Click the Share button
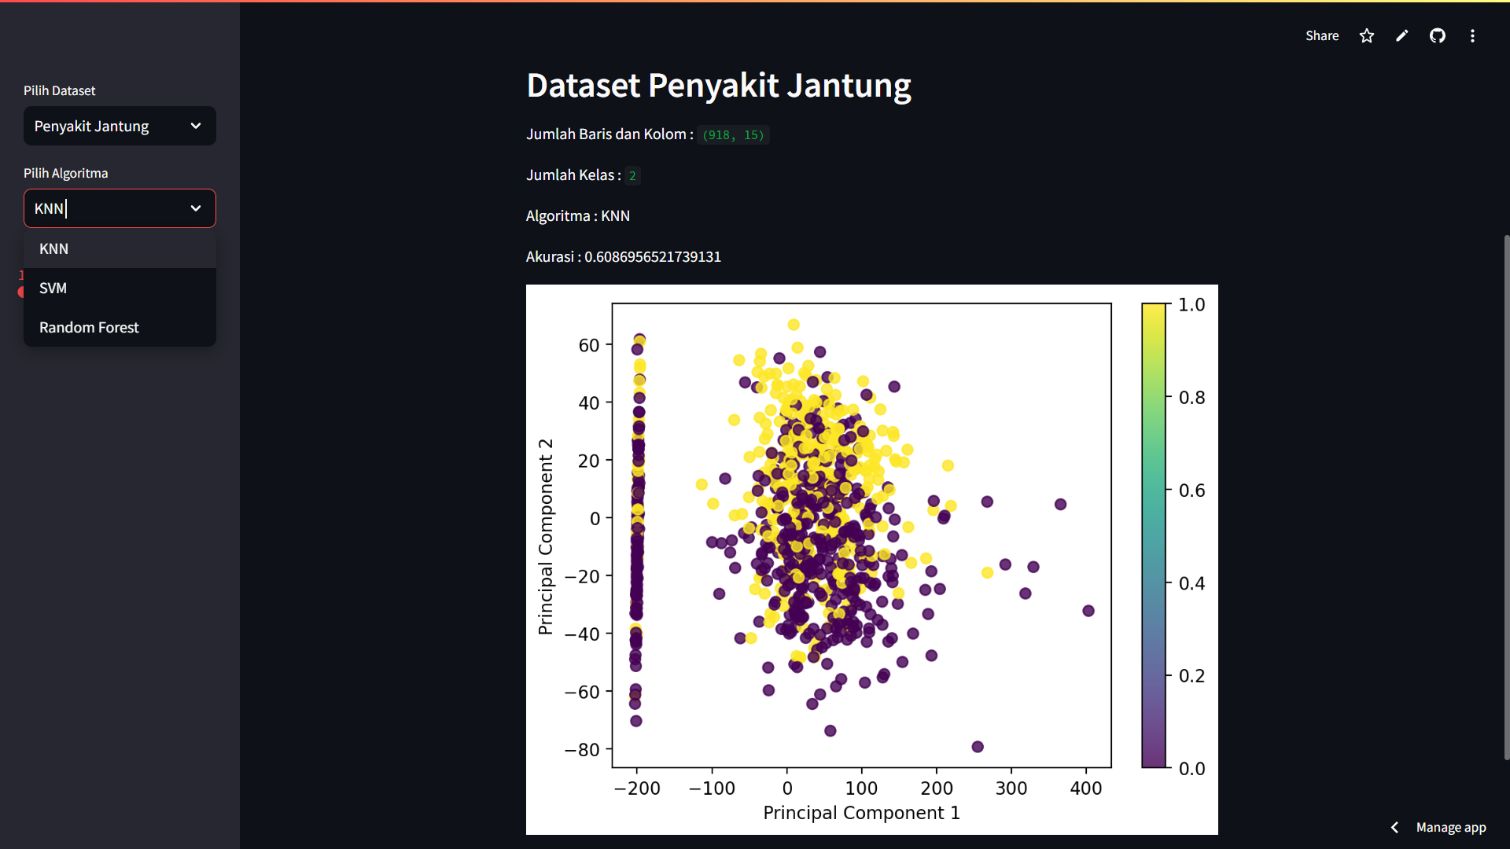The width and height of the screenshot is (1510, 849). (1321, 35)
